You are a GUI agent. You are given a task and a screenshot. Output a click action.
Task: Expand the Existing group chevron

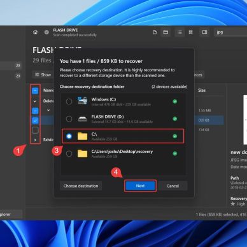click(35, 140)
